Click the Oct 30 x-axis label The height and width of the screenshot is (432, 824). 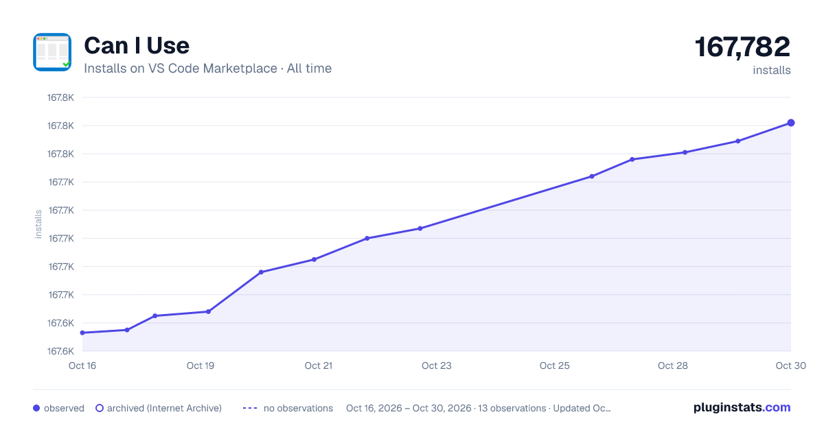click(790, 365)
